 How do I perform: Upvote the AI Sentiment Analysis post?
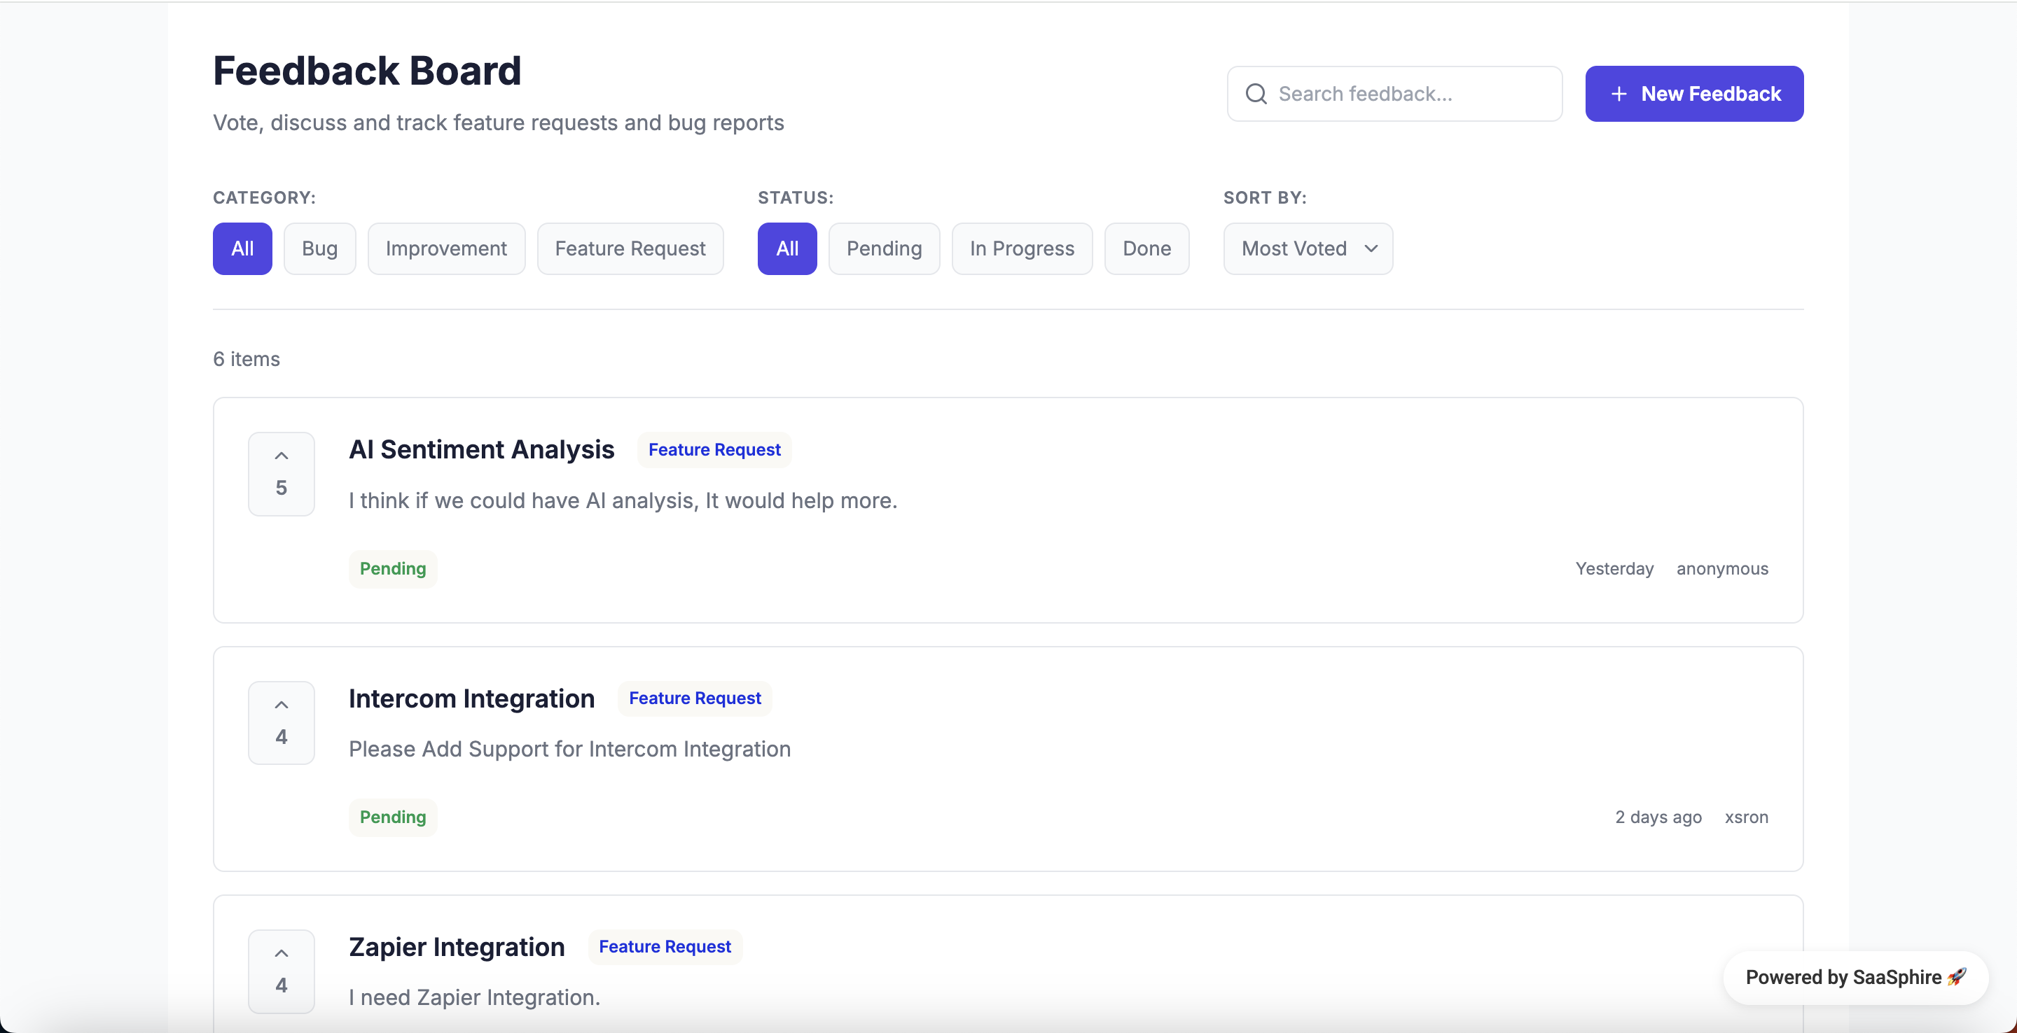click(x=281, y=472)
